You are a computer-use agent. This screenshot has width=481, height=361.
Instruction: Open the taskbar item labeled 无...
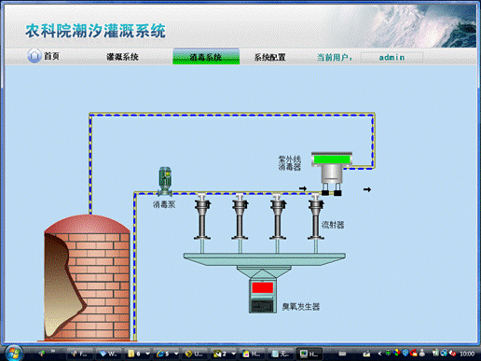[x=280, y=354]
